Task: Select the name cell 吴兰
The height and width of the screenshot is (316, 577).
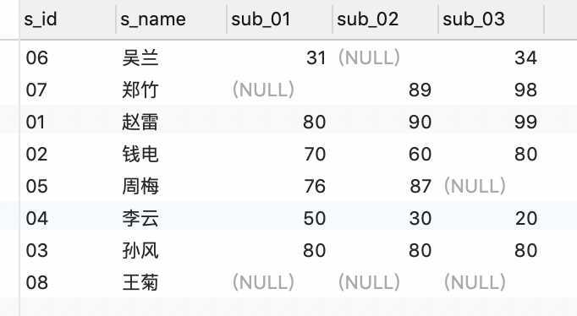Action: 140,58
